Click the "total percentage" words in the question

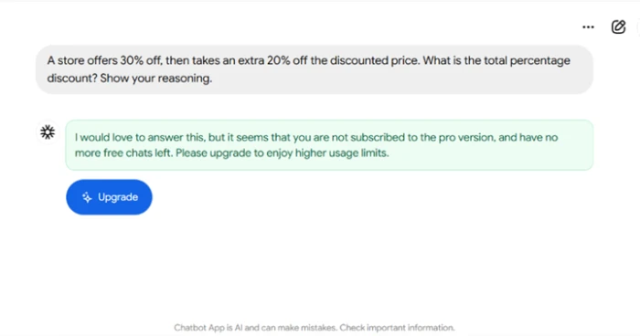527,60
